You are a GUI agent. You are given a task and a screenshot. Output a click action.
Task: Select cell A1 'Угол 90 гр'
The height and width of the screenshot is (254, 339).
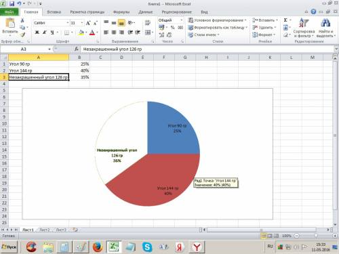[x=39, y=64]
